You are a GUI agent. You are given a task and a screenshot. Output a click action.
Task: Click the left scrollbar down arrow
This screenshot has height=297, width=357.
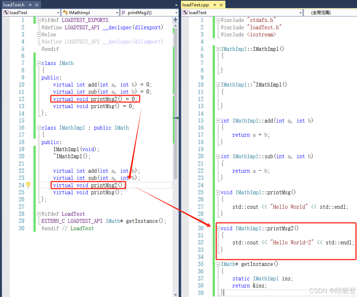175,295
